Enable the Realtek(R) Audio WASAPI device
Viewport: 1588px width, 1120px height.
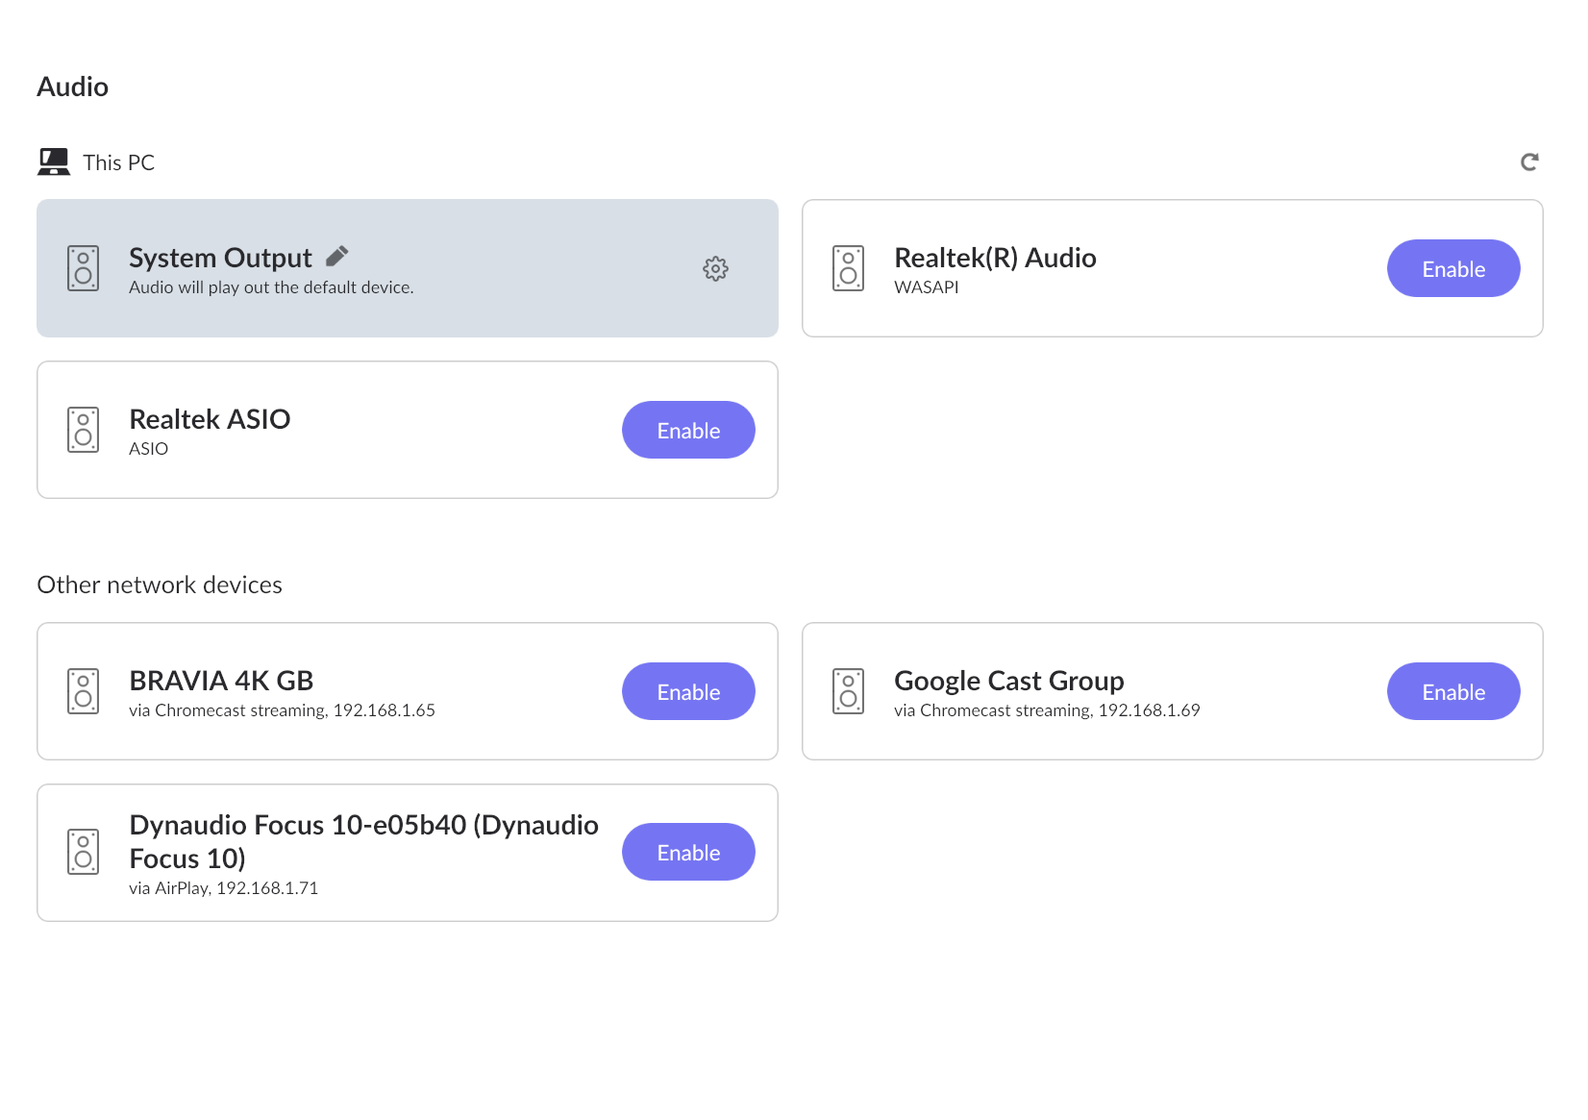[x=1453, y=268]
